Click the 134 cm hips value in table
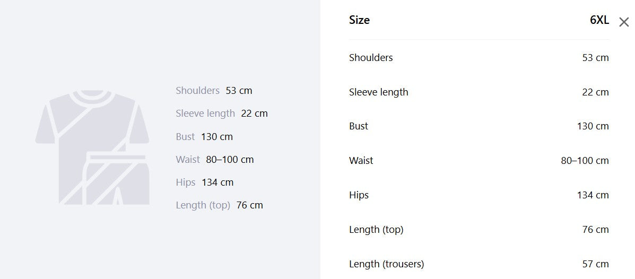The image size is (635, 279). point(593,195)
